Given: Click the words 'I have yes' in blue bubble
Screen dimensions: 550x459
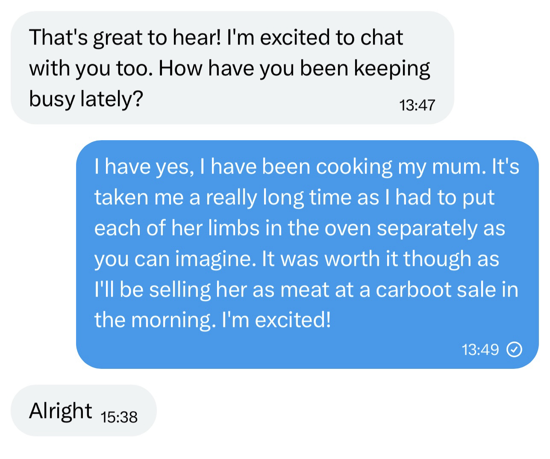Looking at the screenshot, I should click(141, 166).
